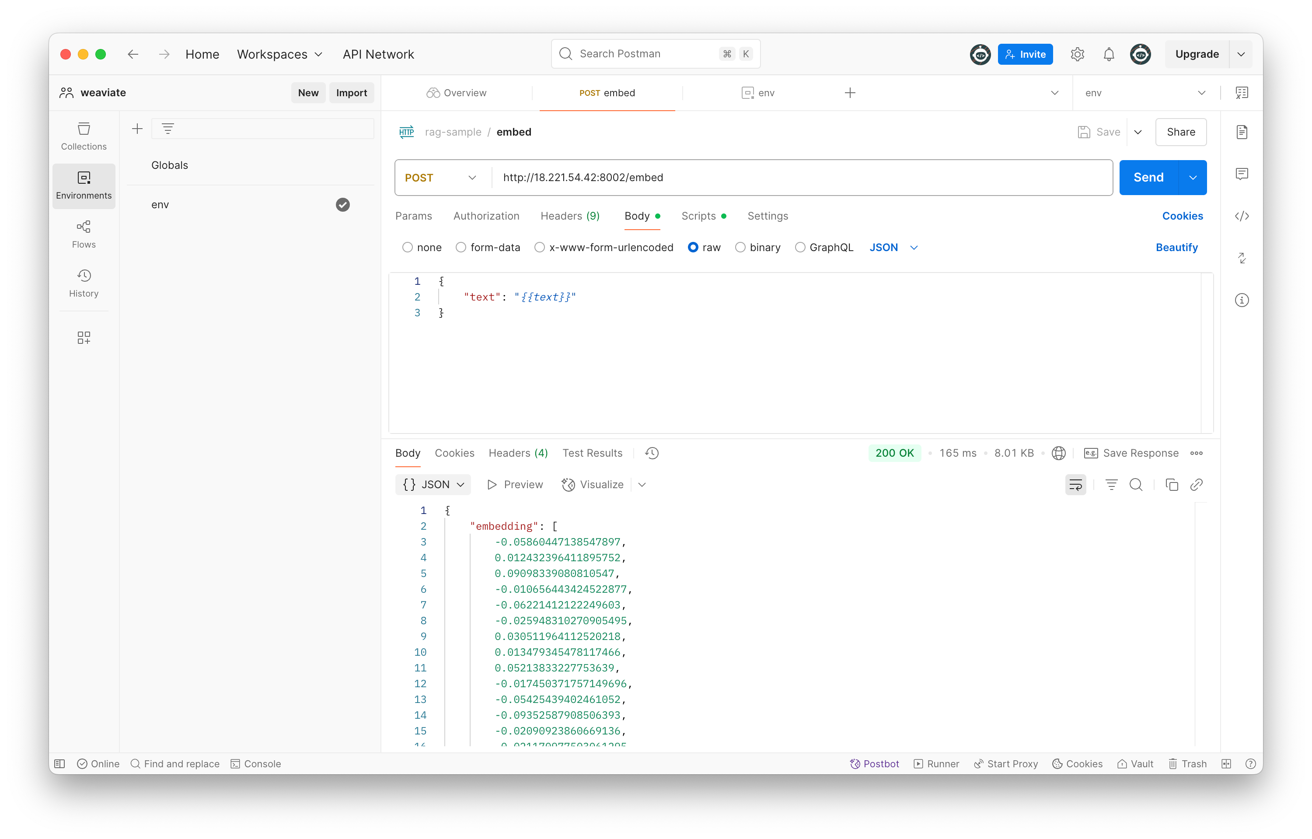Click the Import button
Image resolution: width=1312 pixels, height=839 pixels.
[352, 93]
